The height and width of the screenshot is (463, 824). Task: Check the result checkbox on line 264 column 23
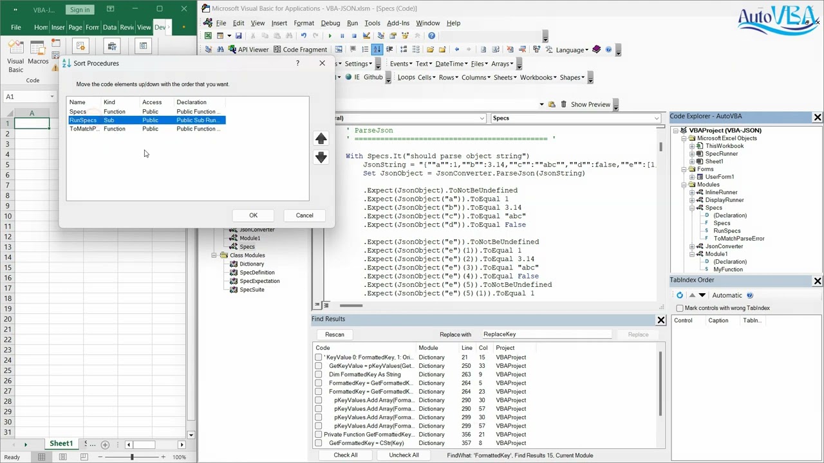tap(318, 392)
